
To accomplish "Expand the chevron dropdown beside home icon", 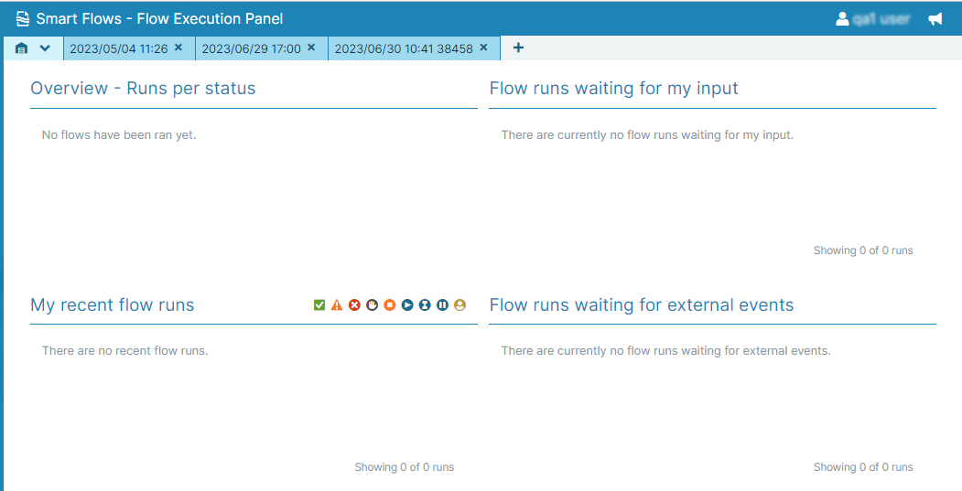I will pos(45,48).
